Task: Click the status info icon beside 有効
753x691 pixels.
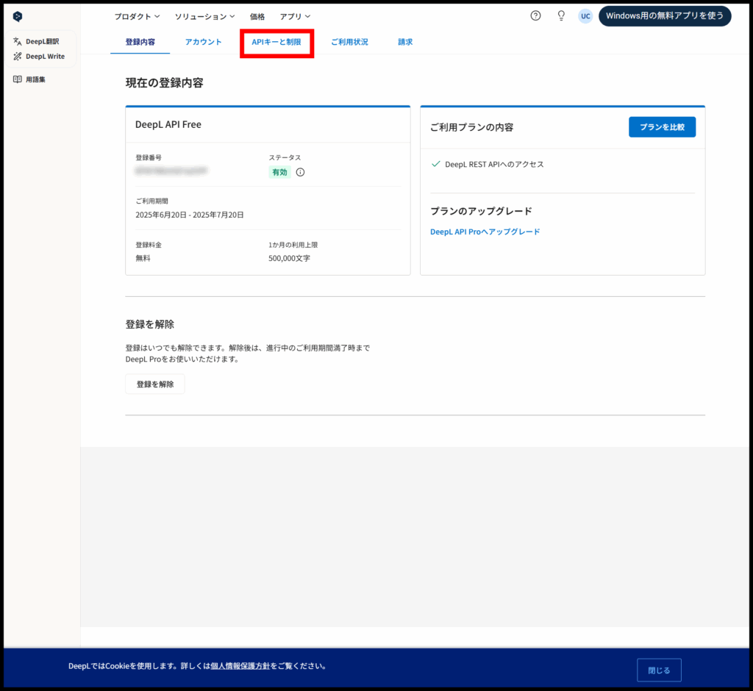Action: [x=300, y=173]
